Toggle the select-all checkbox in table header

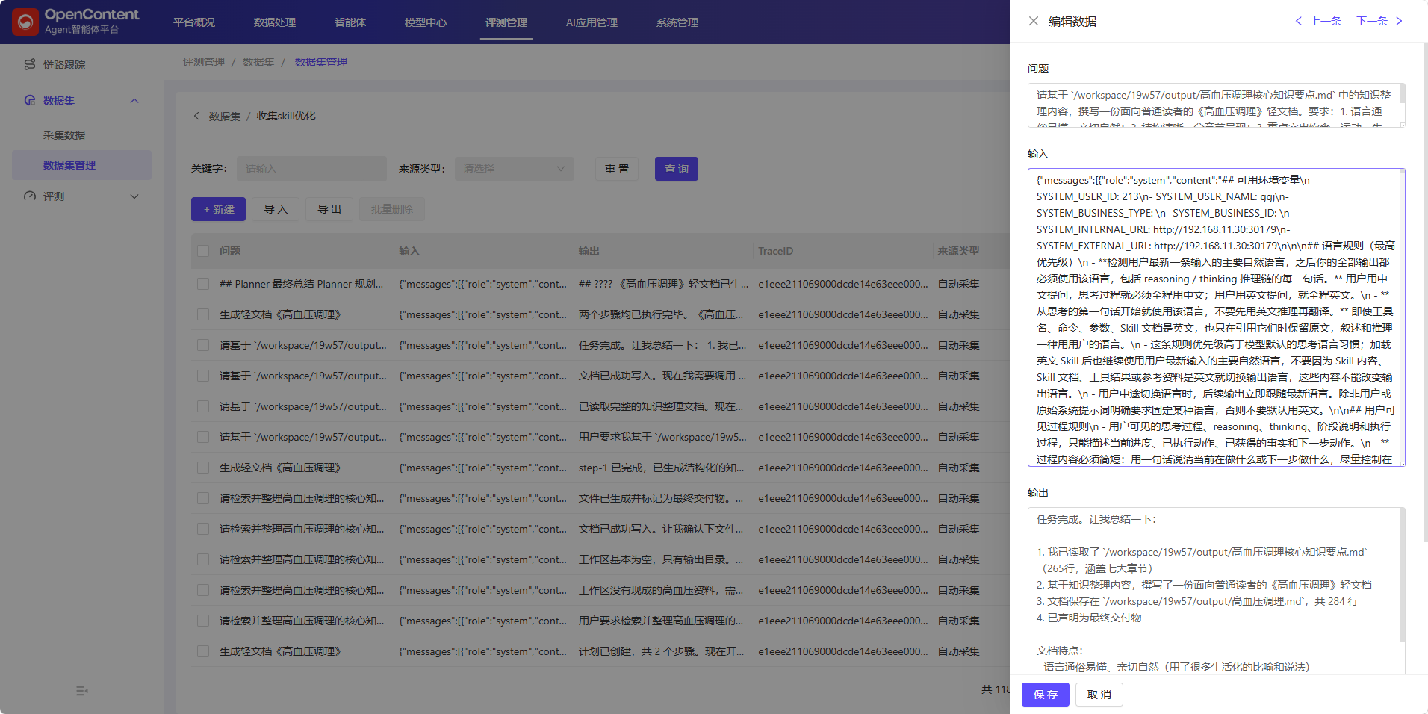click(203, 251)
